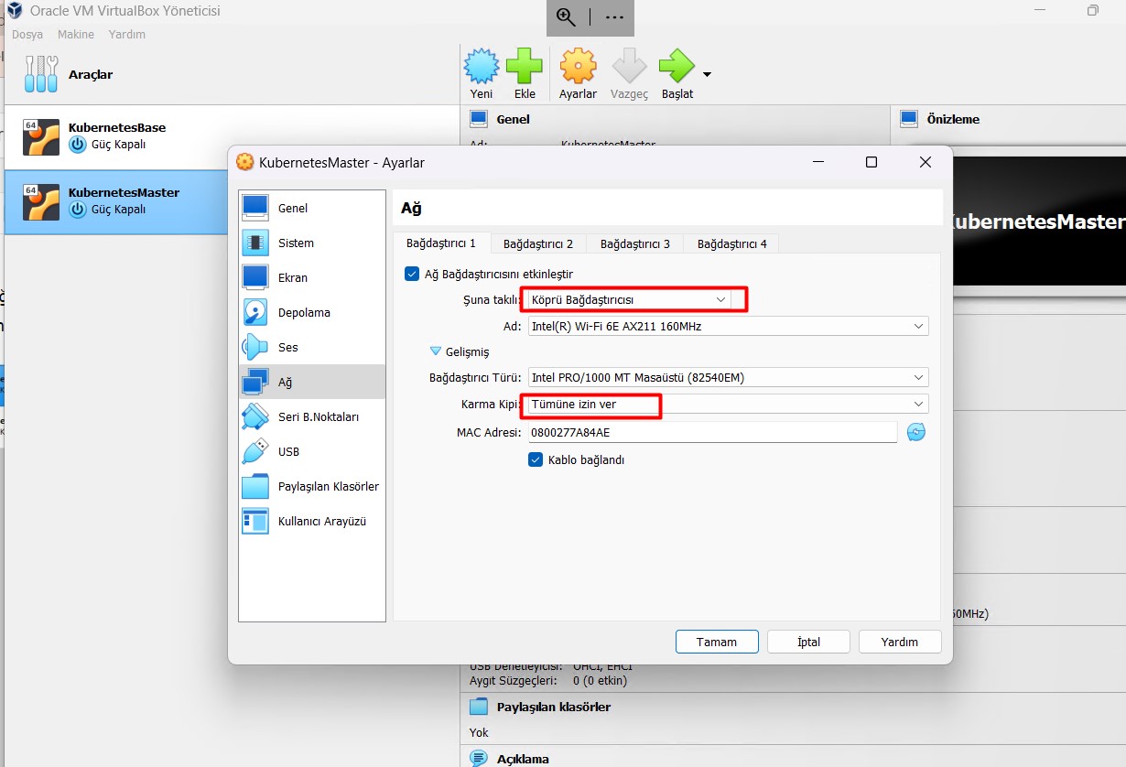Image resolution: width=1126 pixels, height=767 pixels.
Task: Minimize the Ayarlar settings dialog
Action: click(818, 162)
